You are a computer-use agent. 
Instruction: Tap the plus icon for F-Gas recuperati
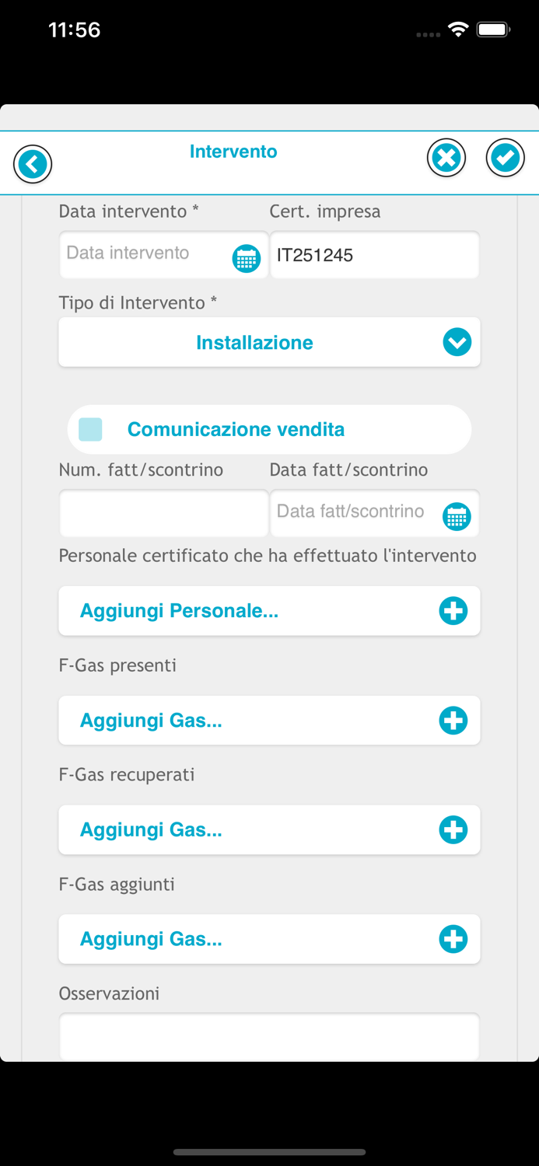pyautogui.click(x=453, y=829)
